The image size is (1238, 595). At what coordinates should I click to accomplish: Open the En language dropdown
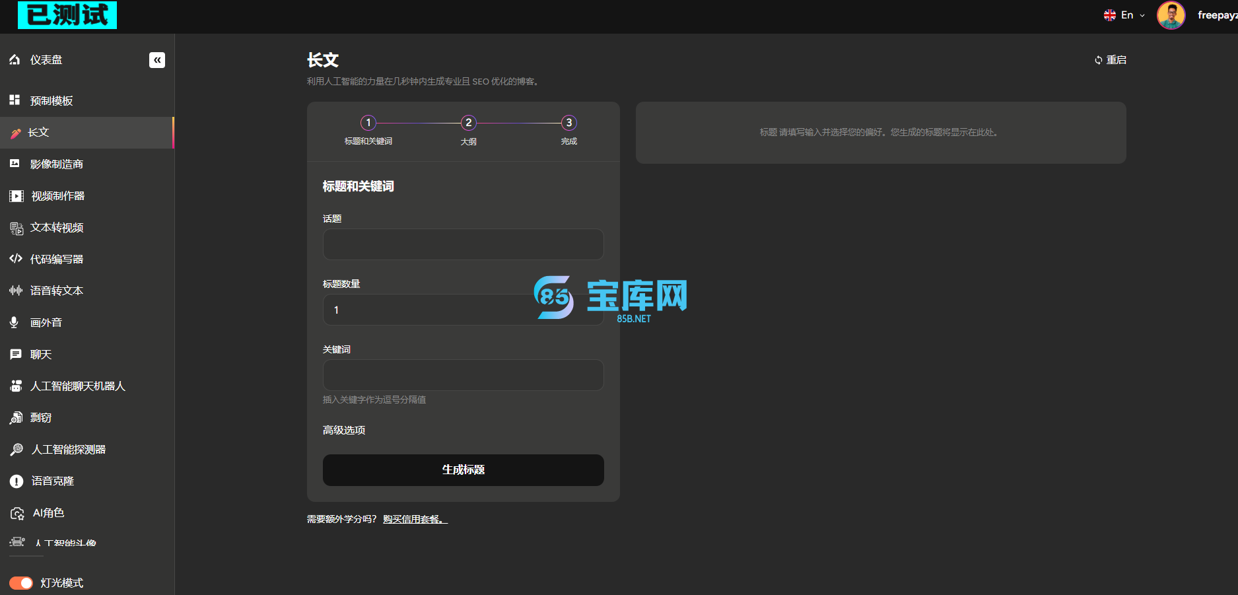1124,15
